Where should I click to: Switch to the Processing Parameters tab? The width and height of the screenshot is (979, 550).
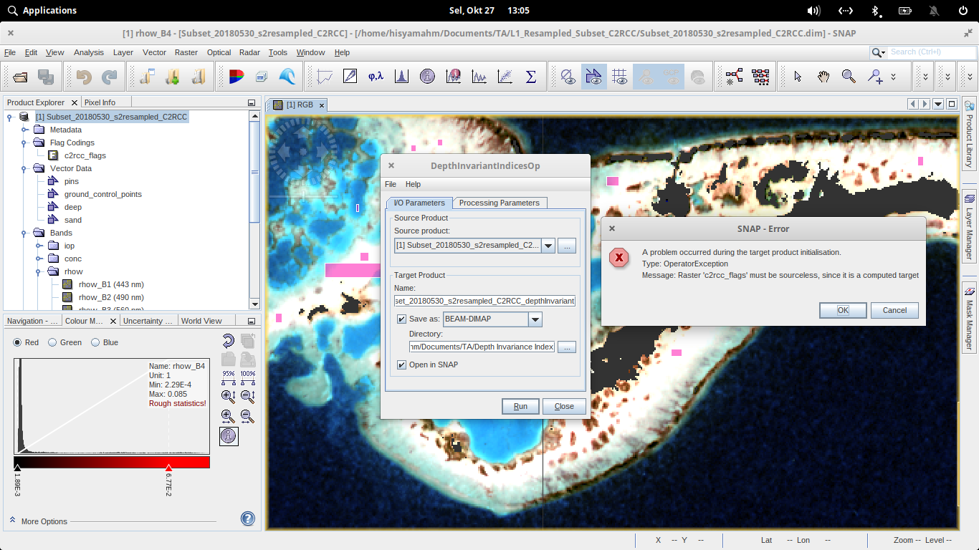click(500, 203)
